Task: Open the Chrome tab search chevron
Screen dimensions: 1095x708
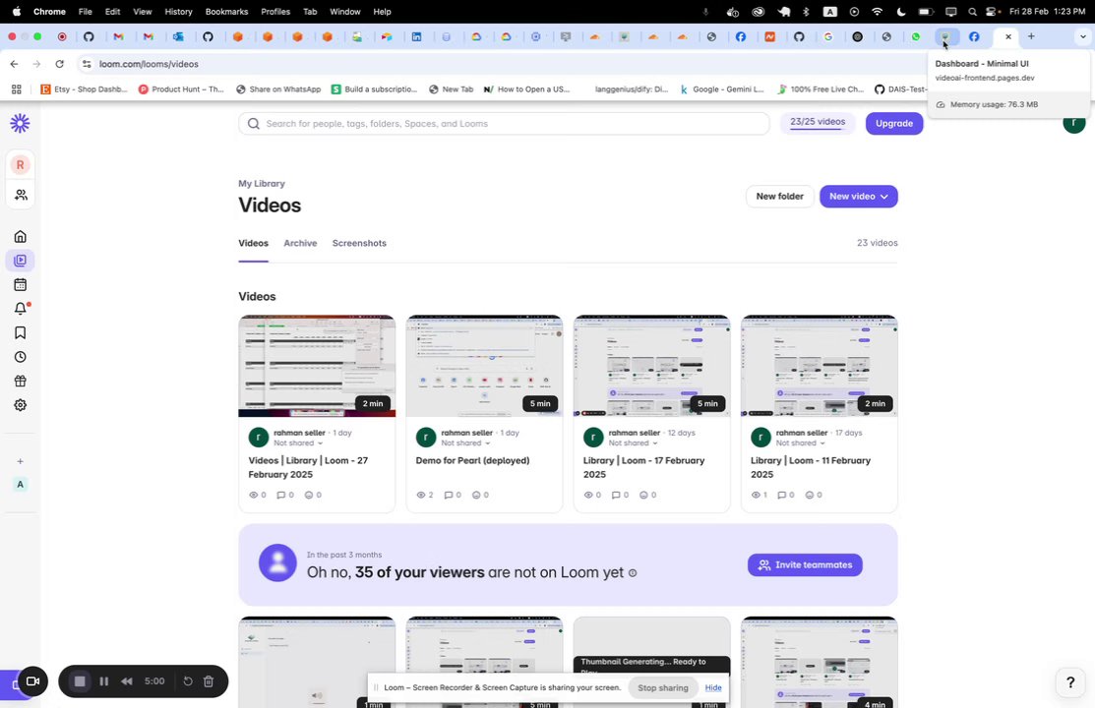Action: click(1082, 36)
